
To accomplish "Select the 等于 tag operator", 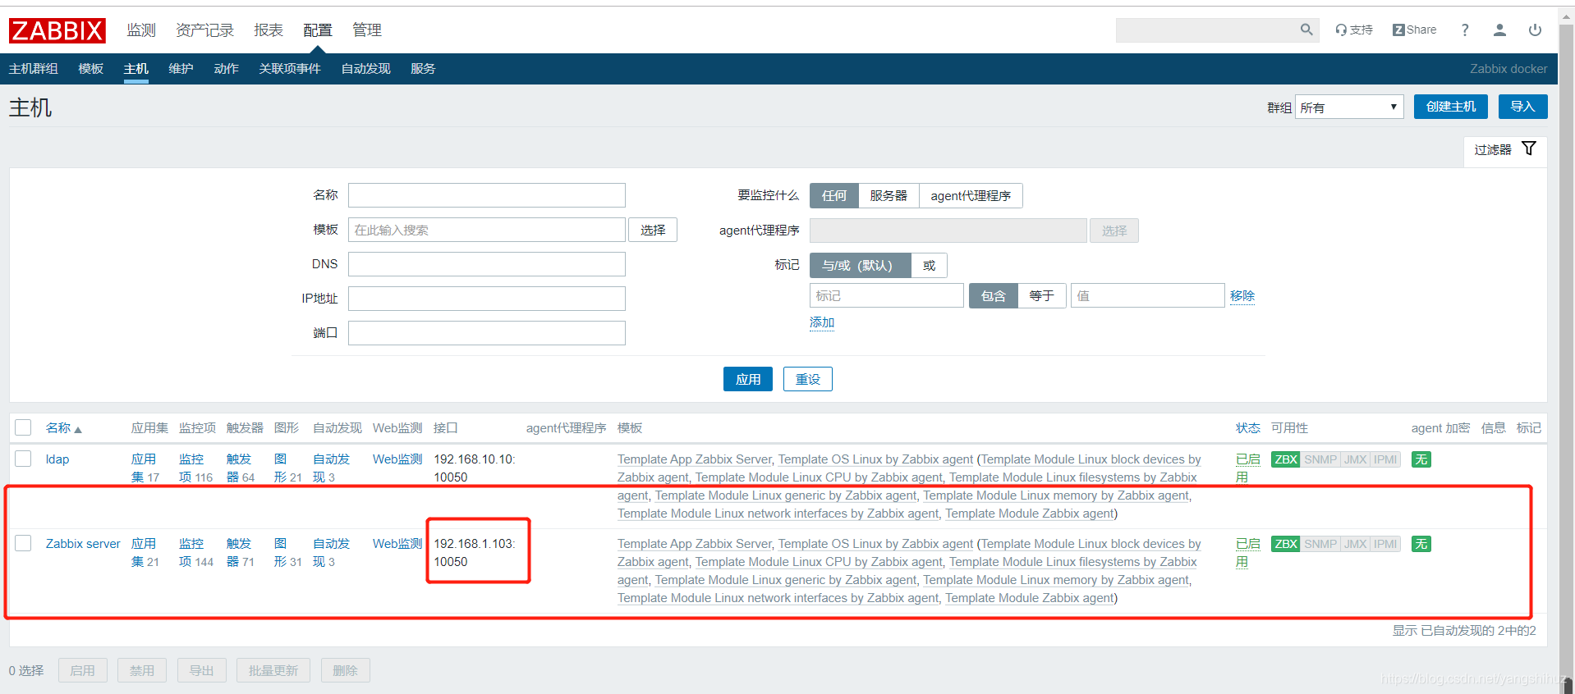I will 1041,295.
